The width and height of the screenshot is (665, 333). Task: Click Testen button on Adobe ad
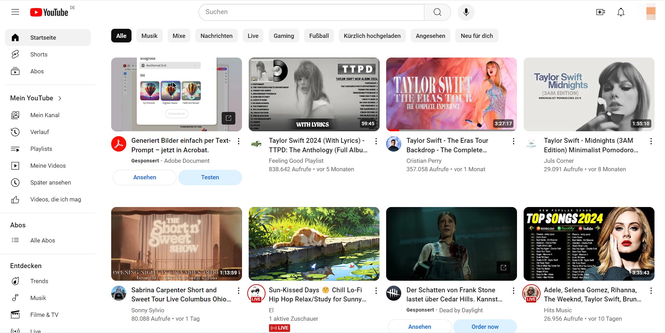pyautogui.click(x=210, y=178)
